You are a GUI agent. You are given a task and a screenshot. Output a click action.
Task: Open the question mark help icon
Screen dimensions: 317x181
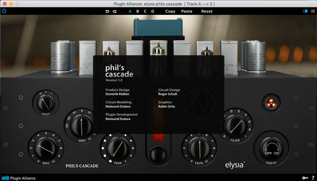click(313, 178)
